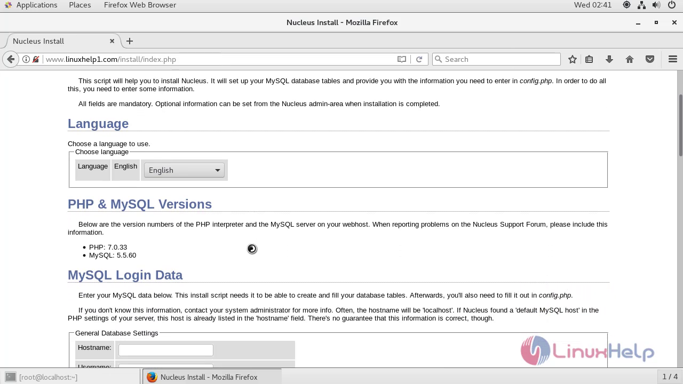Image resolution: width=683 pixels, height=384 pixels.
Task: Close the Nucleus Install tab
Action: (x=112, y=41)
